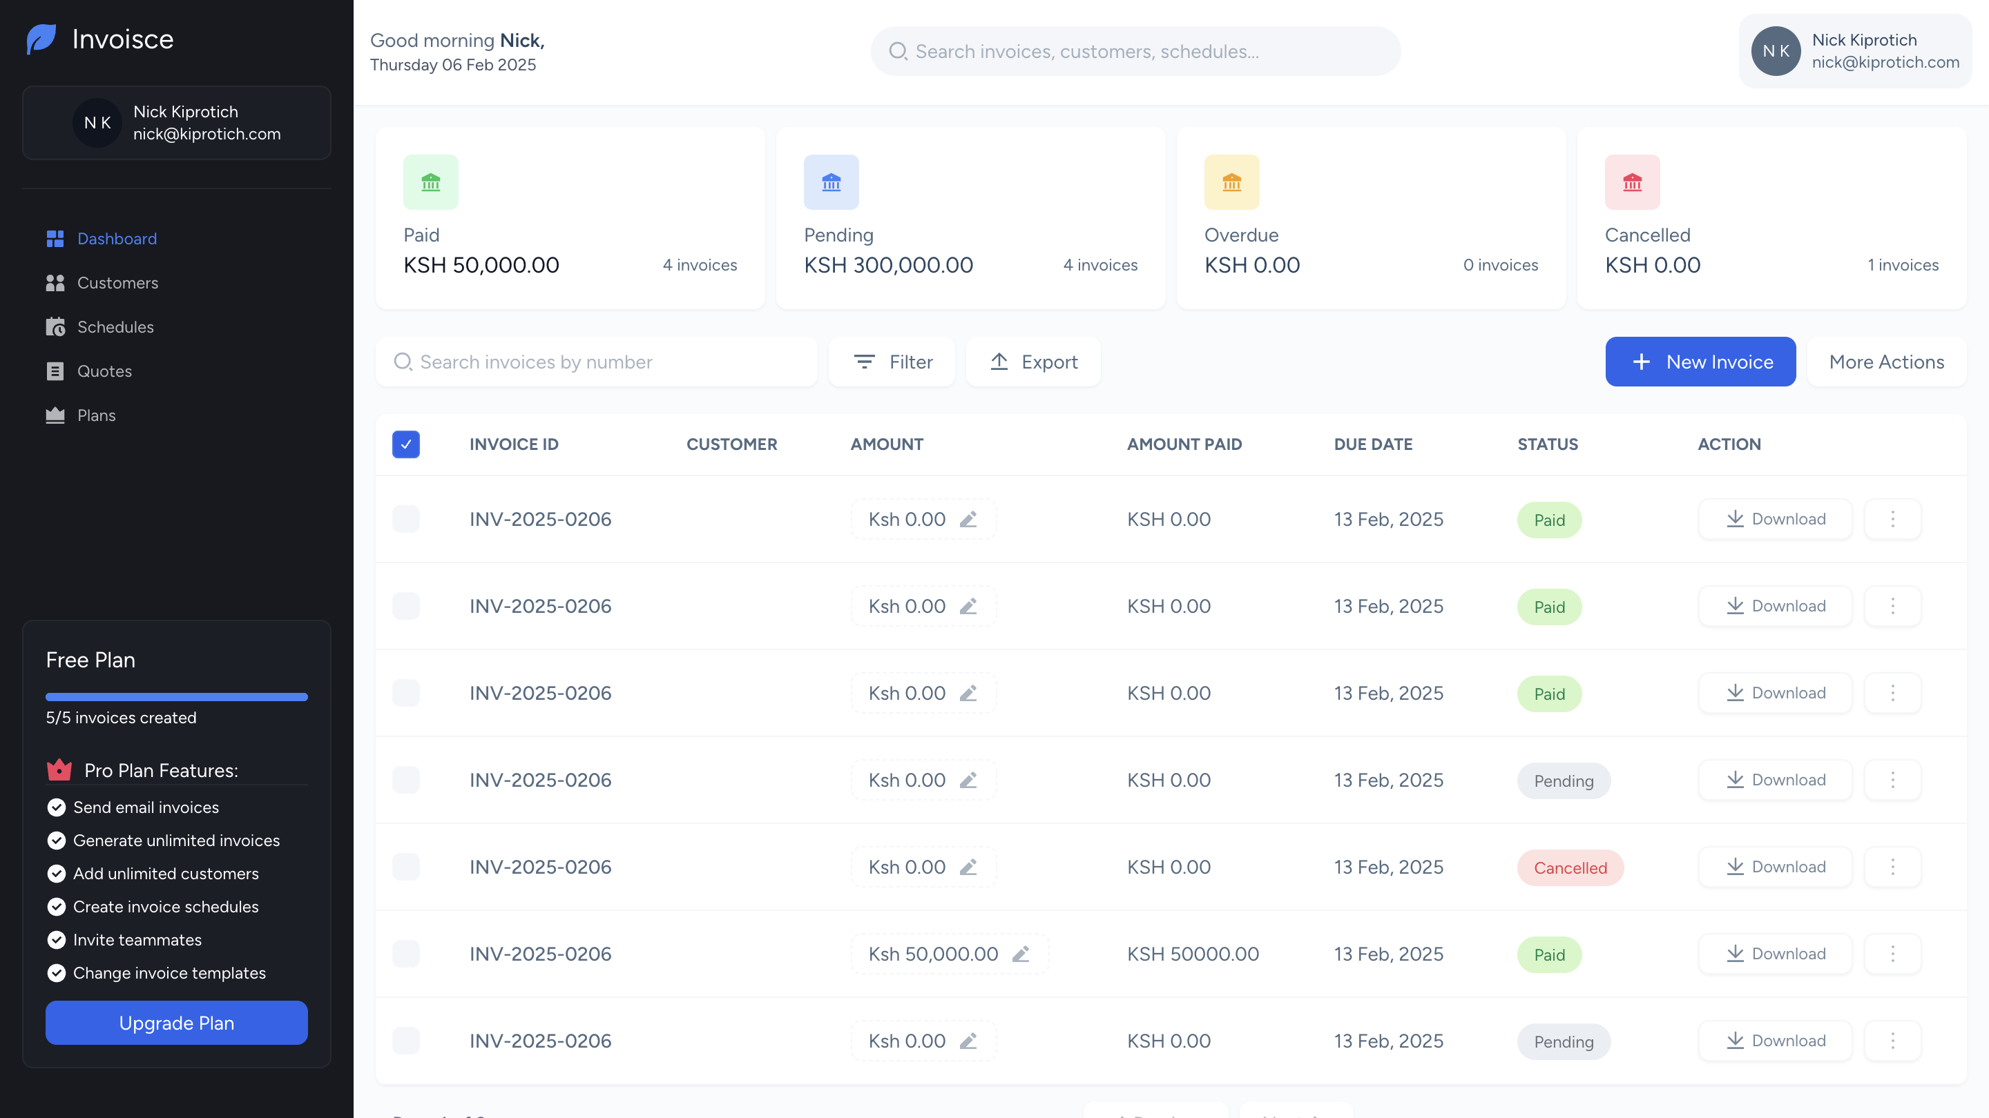
Task: Uncheck the select-all checkbox in the table header
Action: click(x=406, y=444)
